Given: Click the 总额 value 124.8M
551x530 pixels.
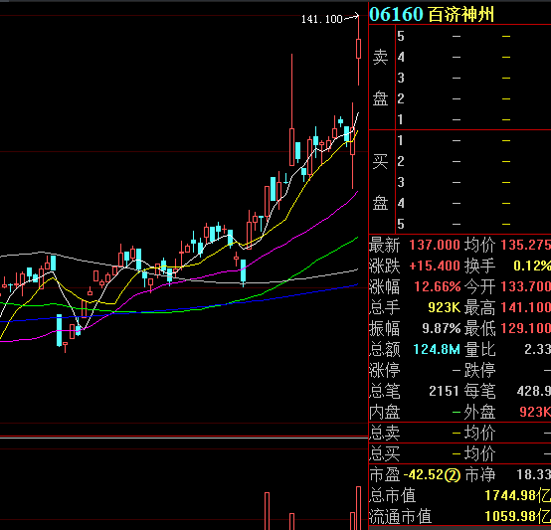Looking at the screenshot, I should [x=437, y=349].
